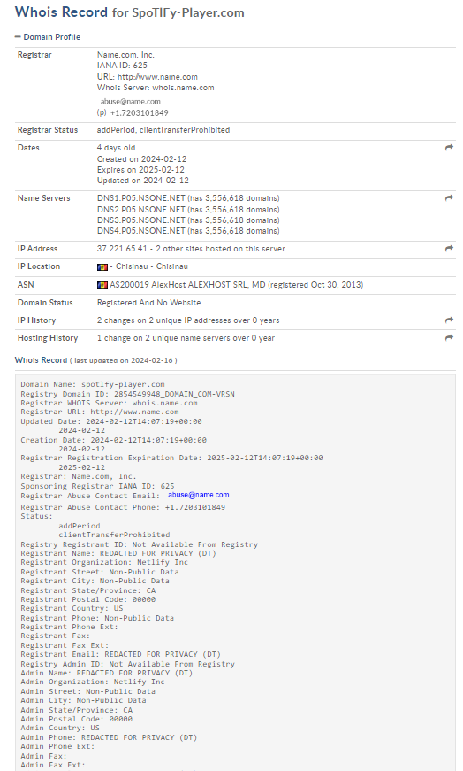Image resolution: width=463 pixels, height=771 pixels.
Task: Click Admin Organization: Netlify Inc line
Action: click(93, 682)
